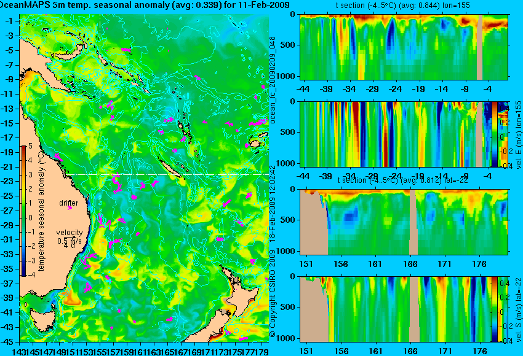Click the '500' depth tick on lon=155 temperature section
The image size is (523, 356).
[289, 45]
